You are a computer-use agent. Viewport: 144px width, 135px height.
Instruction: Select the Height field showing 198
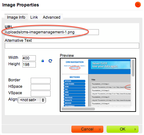29,65
